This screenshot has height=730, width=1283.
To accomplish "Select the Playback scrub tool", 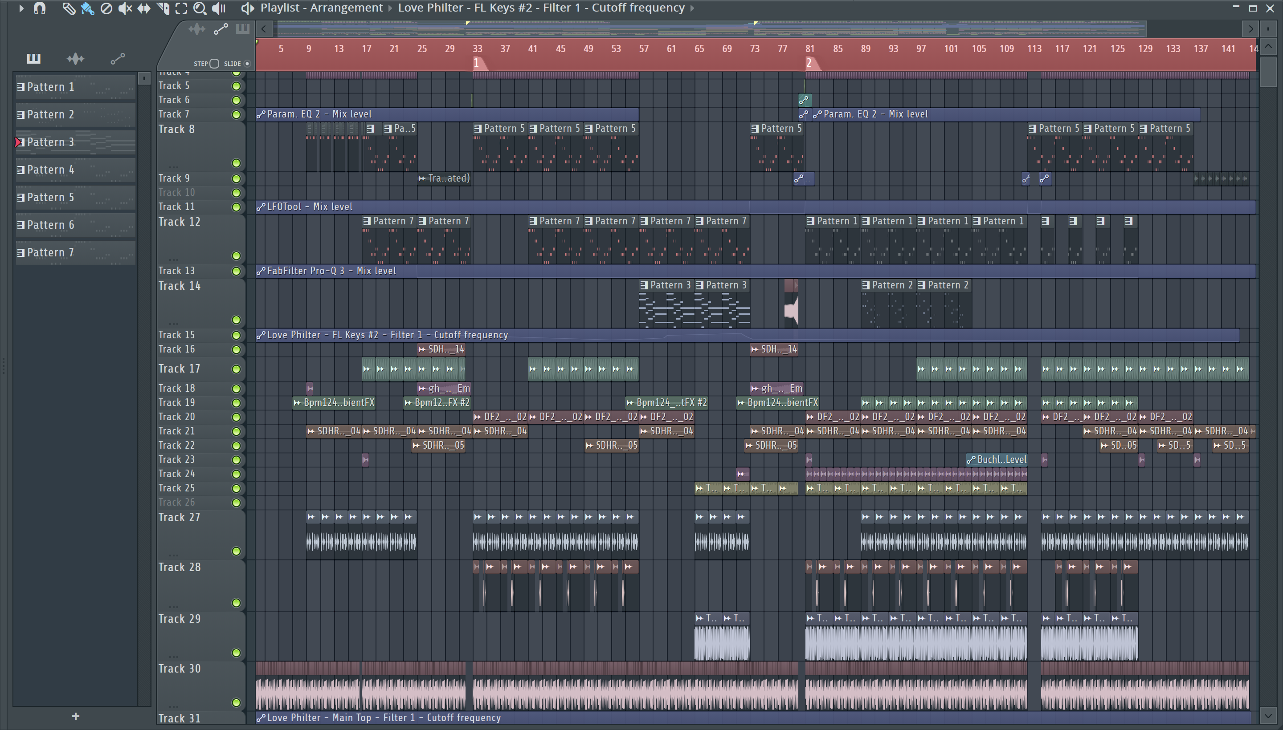I will (x=219, y=8).
